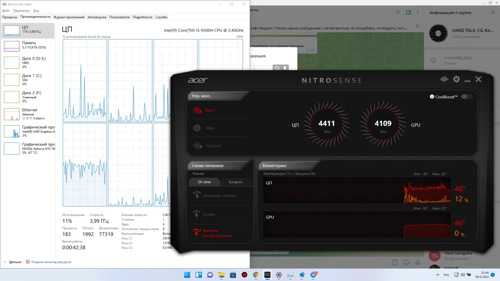Select NVIDIA GeForce GTX GPU entry
The image size is (500, 281).
[28, 148]
